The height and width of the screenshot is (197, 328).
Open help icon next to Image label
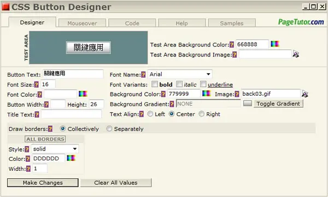[x=237, y=94]
